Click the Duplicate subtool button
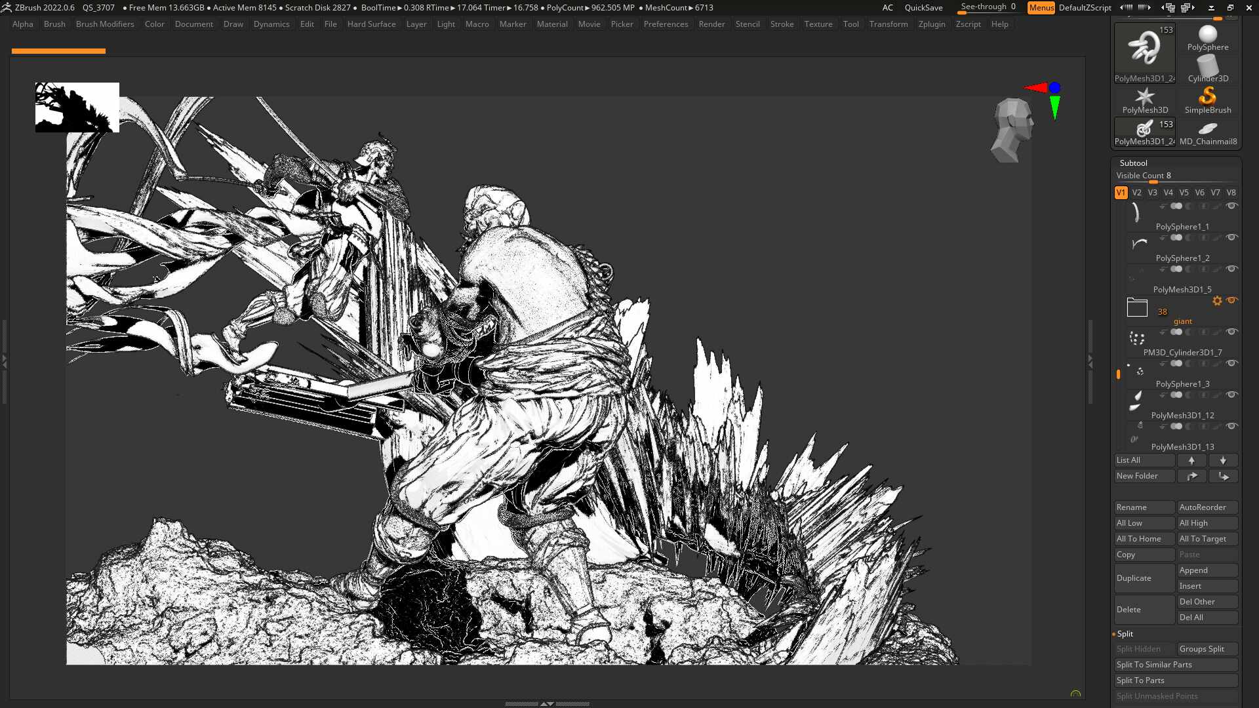 click(x=1145, y=578)
